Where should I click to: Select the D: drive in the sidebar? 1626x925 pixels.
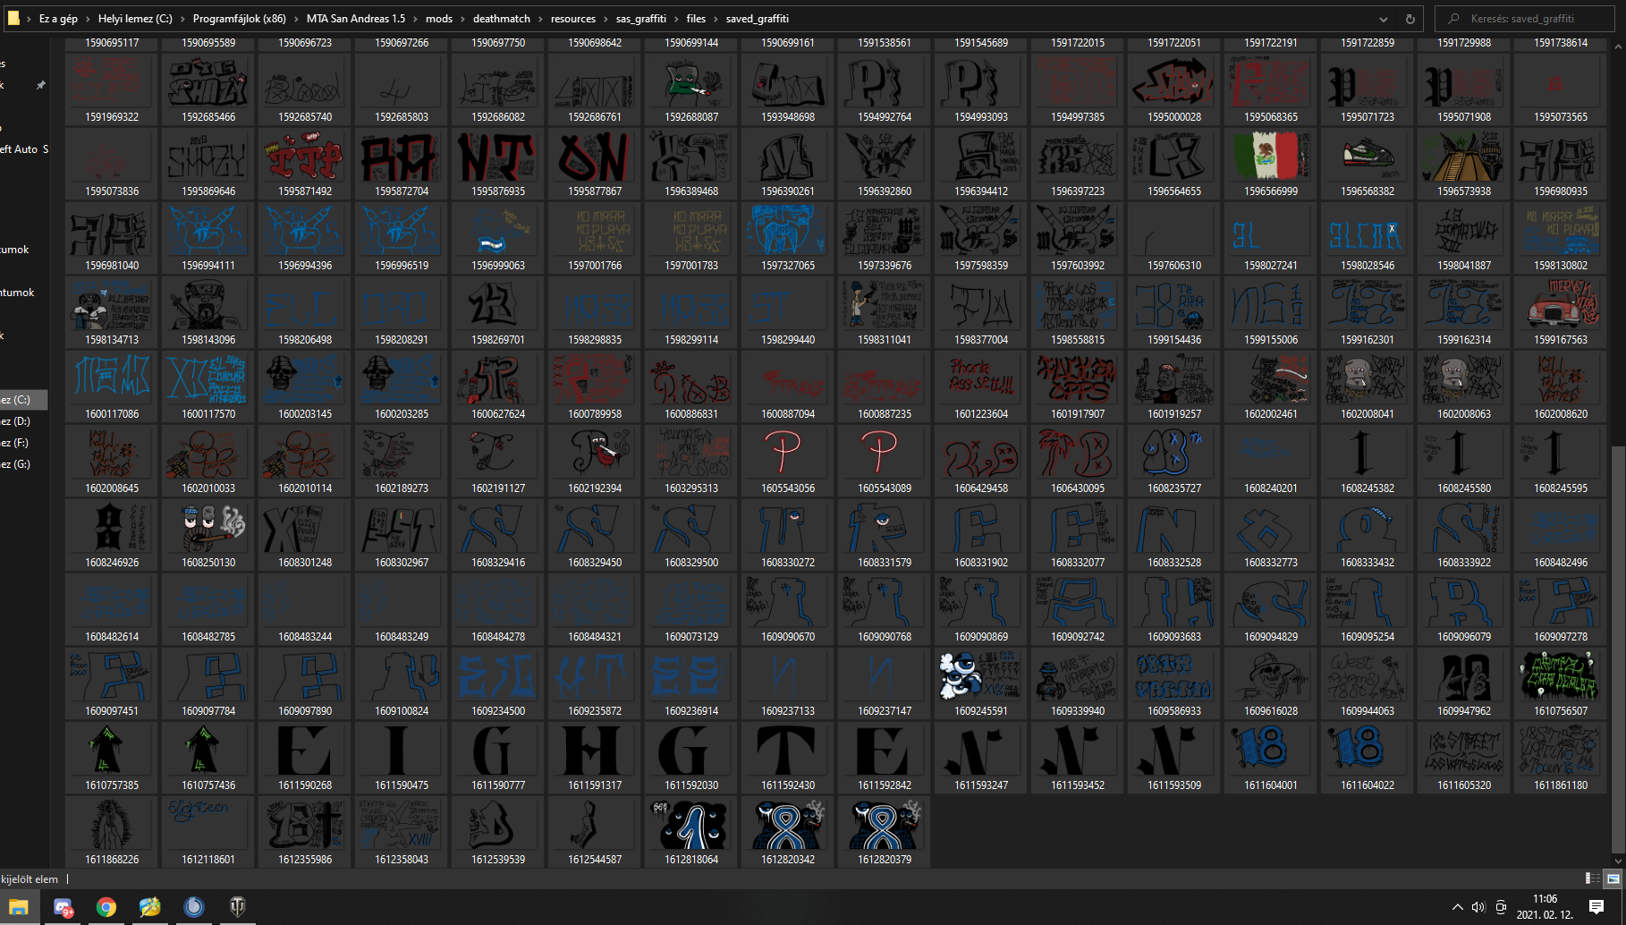click(x=22, y=421)
